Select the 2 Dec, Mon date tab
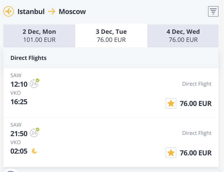The height and width of the screenshot is (172, 224). click(x=39, y=35)
